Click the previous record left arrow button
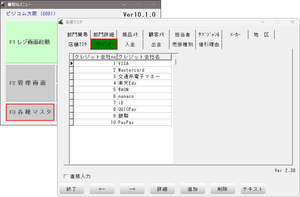300x197 pixels. pos(102,189)
